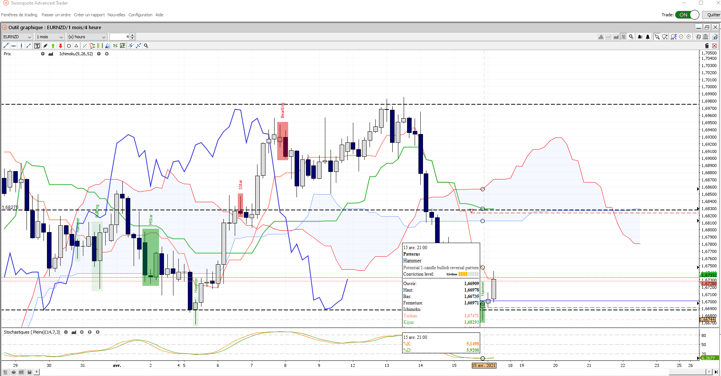This screenshot has width=721, height=376.
Task: Click the red 1,67280 price axis label
Action: pos(709,284)
